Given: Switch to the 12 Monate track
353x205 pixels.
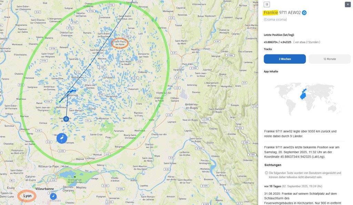Looking at the screenshot, I should [x=329, y=59].
